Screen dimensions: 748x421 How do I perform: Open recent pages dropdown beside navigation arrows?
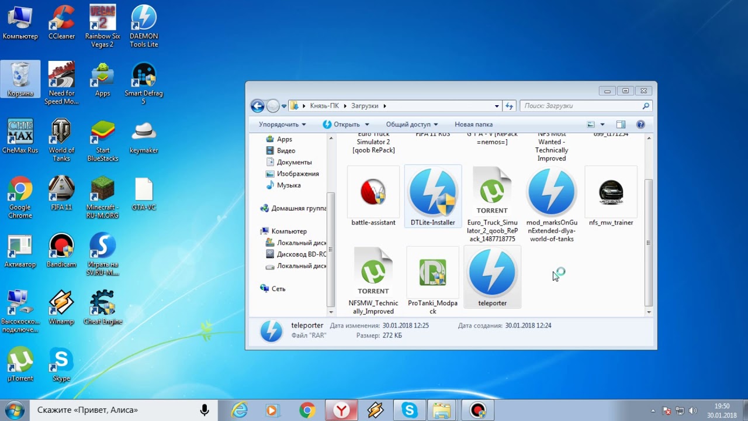[x=284, y=106]
